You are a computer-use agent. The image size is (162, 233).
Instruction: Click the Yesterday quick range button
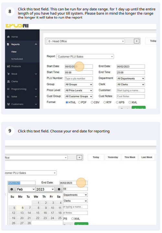pyautogui.click(x=113, y=157)
